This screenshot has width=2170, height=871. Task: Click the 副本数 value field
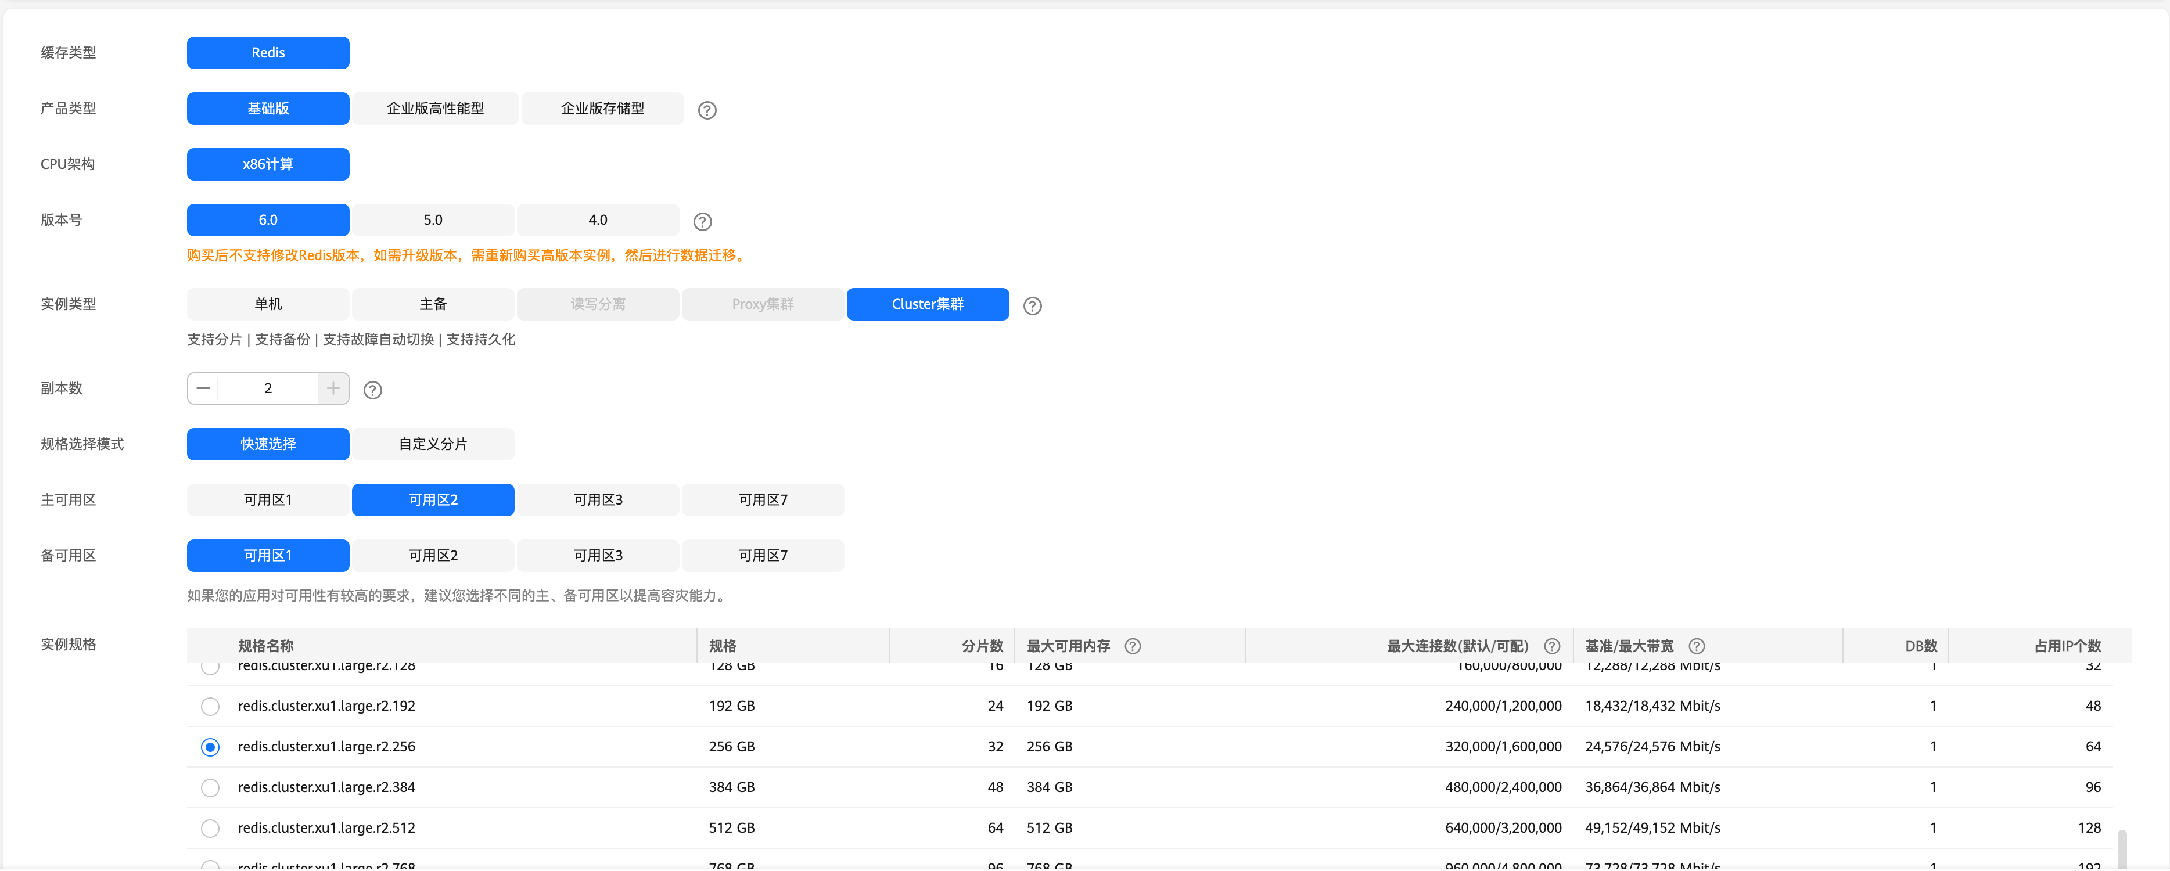click(268, 388)
